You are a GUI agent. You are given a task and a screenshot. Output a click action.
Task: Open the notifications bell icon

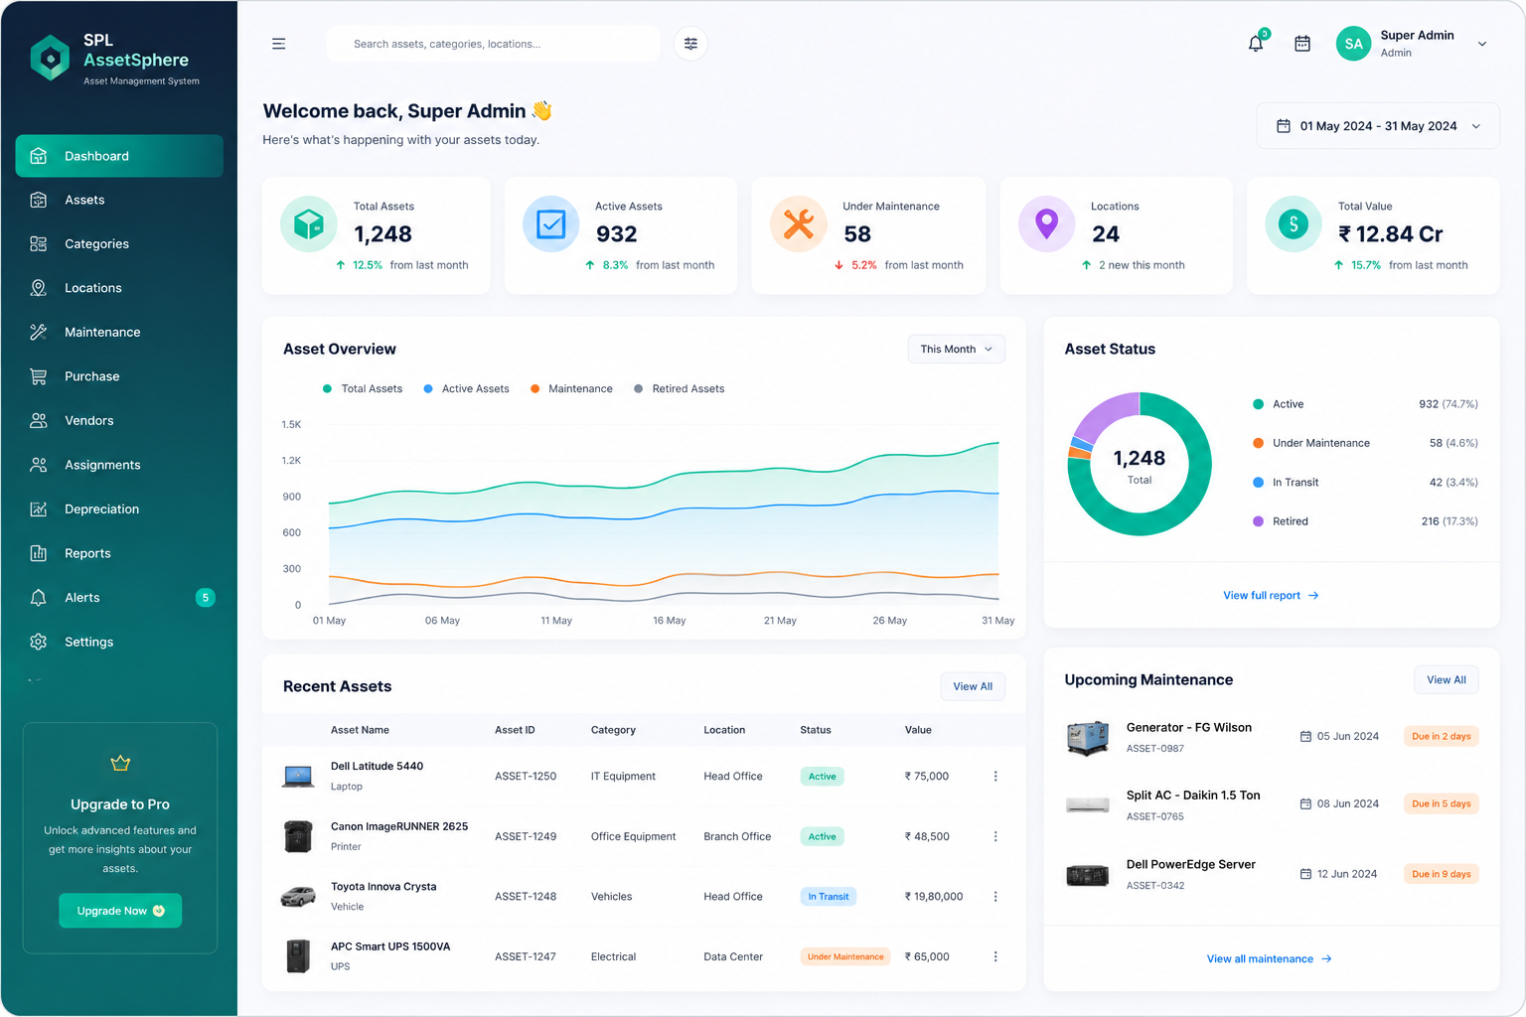(1256, 44)
